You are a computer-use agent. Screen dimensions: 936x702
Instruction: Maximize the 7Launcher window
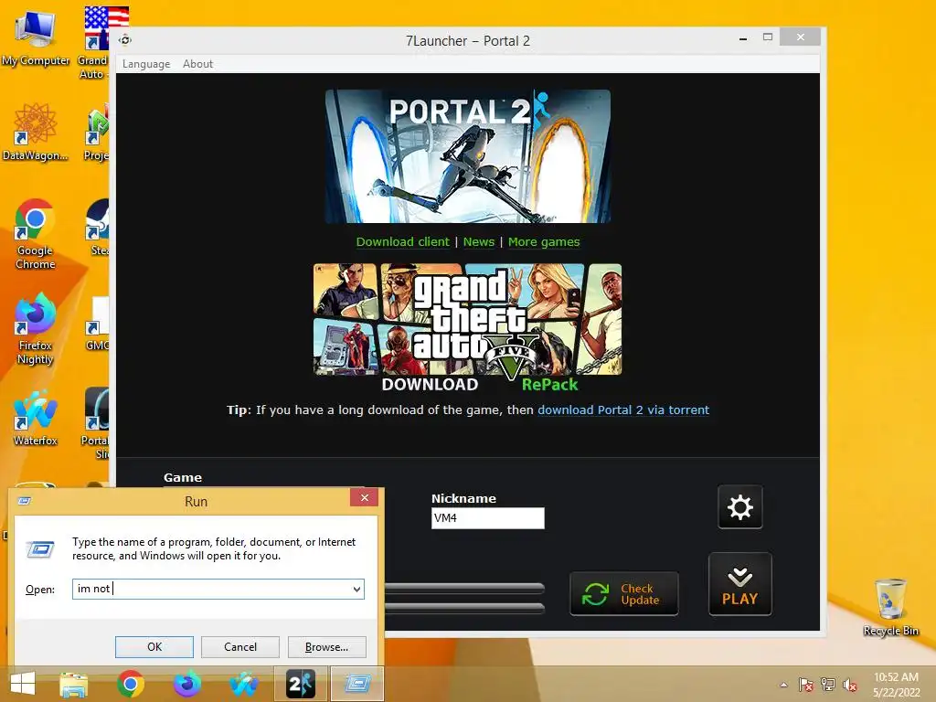(x=768, y=37)
